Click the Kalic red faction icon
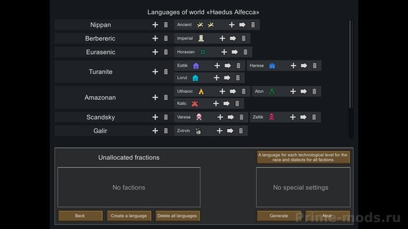The height and width of the screenshot is (229, 408). (194, 104)
